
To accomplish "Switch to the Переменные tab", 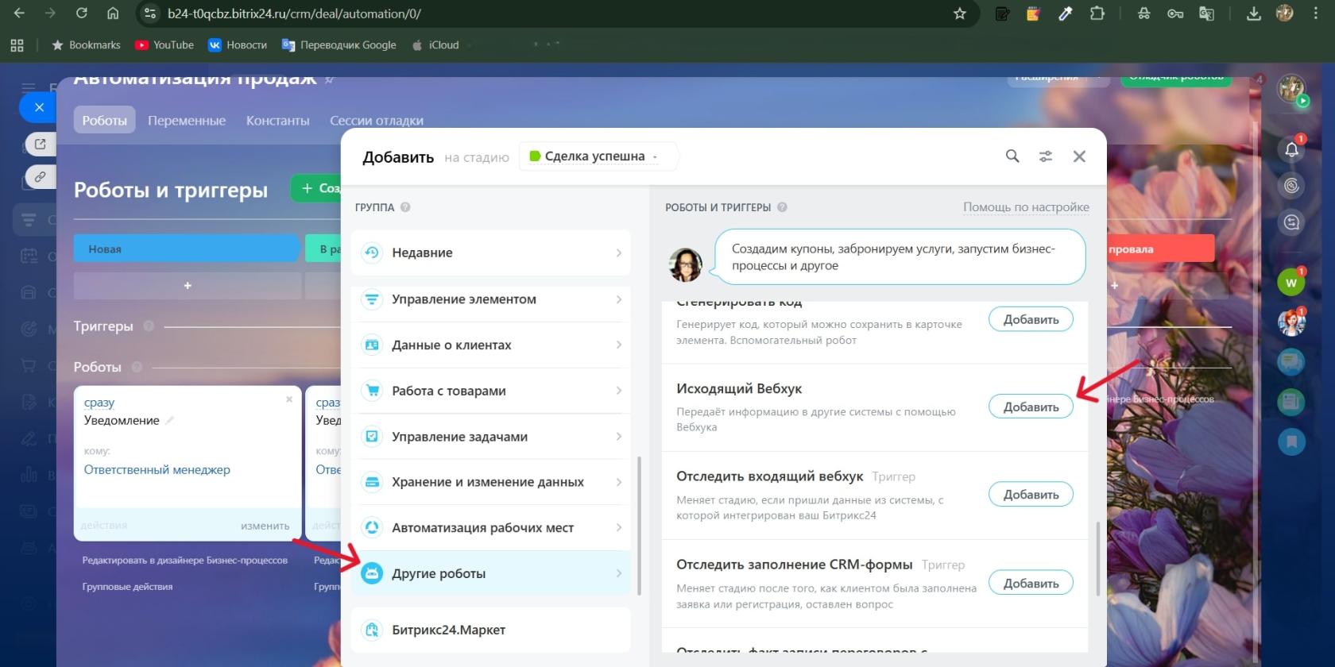I will click(187, 121).
